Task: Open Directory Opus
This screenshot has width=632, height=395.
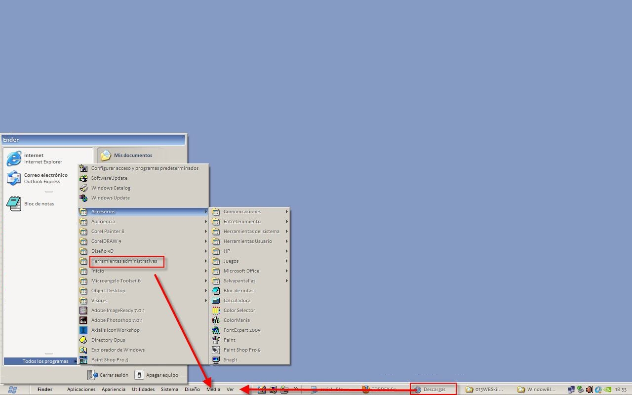Action: [x=108, y=340]
